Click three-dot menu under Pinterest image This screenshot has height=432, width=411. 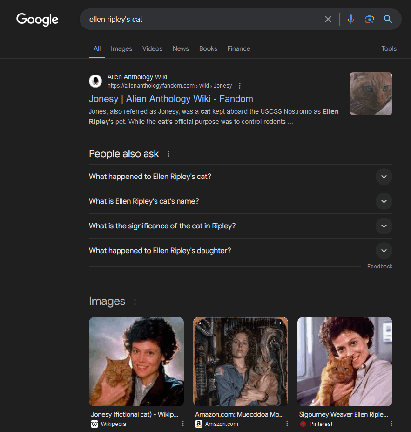tap(391, 424)
